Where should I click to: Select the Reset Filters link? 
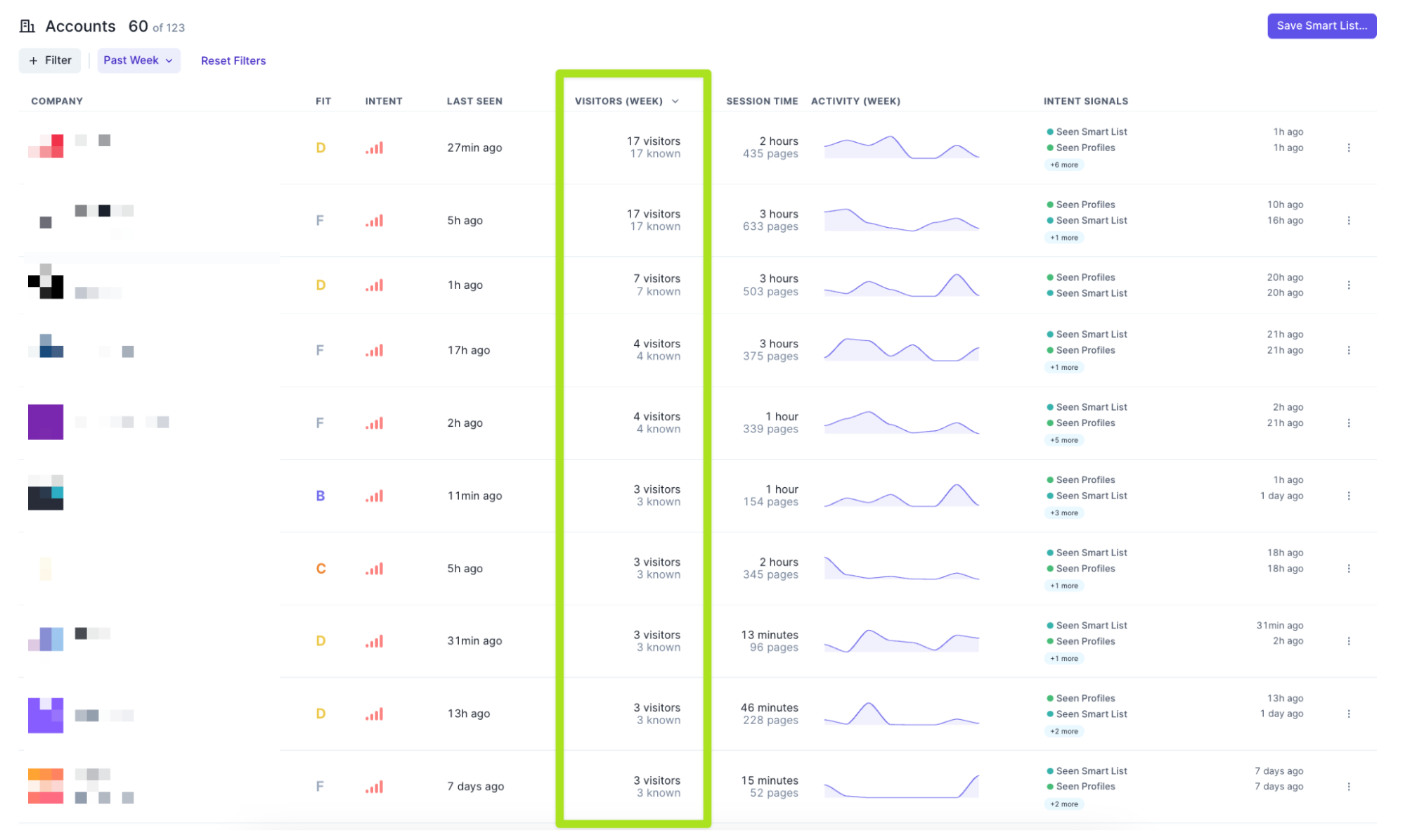coord(233,60)
